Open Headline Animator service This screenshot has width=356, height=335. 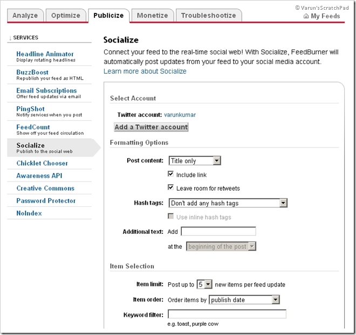pos(45,54)
